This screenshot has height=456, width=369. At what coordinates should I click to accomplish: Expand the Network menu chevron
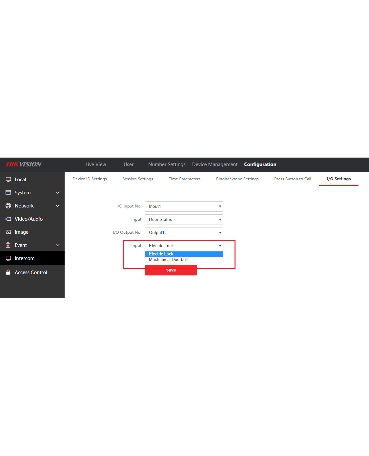(x=58, y=206)
